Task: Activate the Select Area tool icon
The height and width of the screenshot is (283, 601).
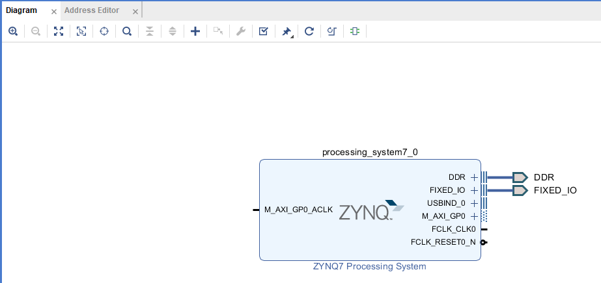Action: [81, 31]
